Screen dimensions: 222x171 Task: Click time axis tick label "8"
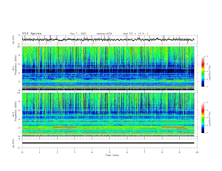click(162, 152)
